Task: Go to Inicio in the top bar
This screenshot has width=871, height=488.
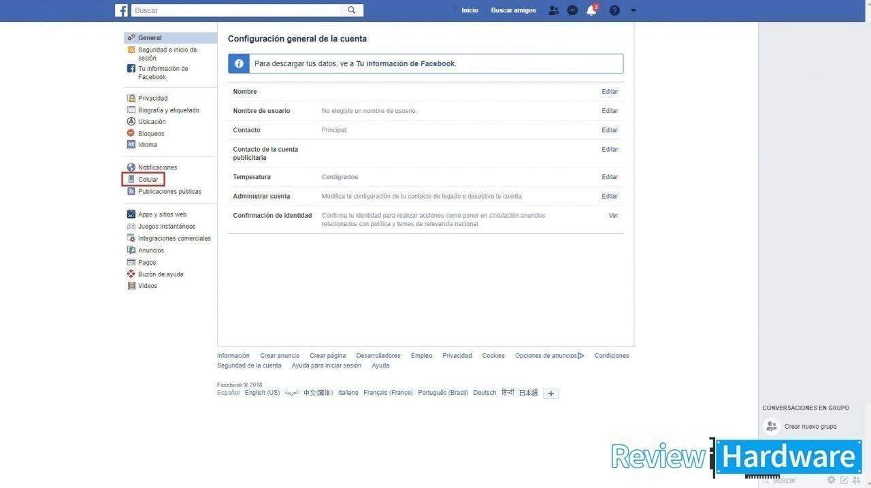Action: pyautogui.click(x=470, y=10)
